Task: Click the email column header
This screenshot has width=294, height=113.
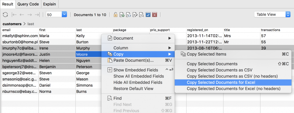Action: [20, 30]
